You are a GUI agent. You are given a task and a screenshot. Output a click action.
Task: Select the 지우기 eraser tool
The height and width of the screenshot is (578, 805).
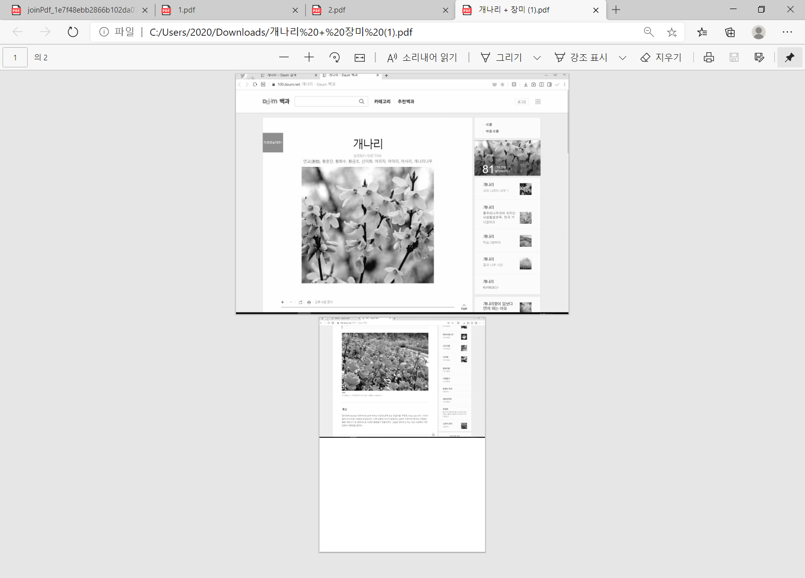pos(661,57)
